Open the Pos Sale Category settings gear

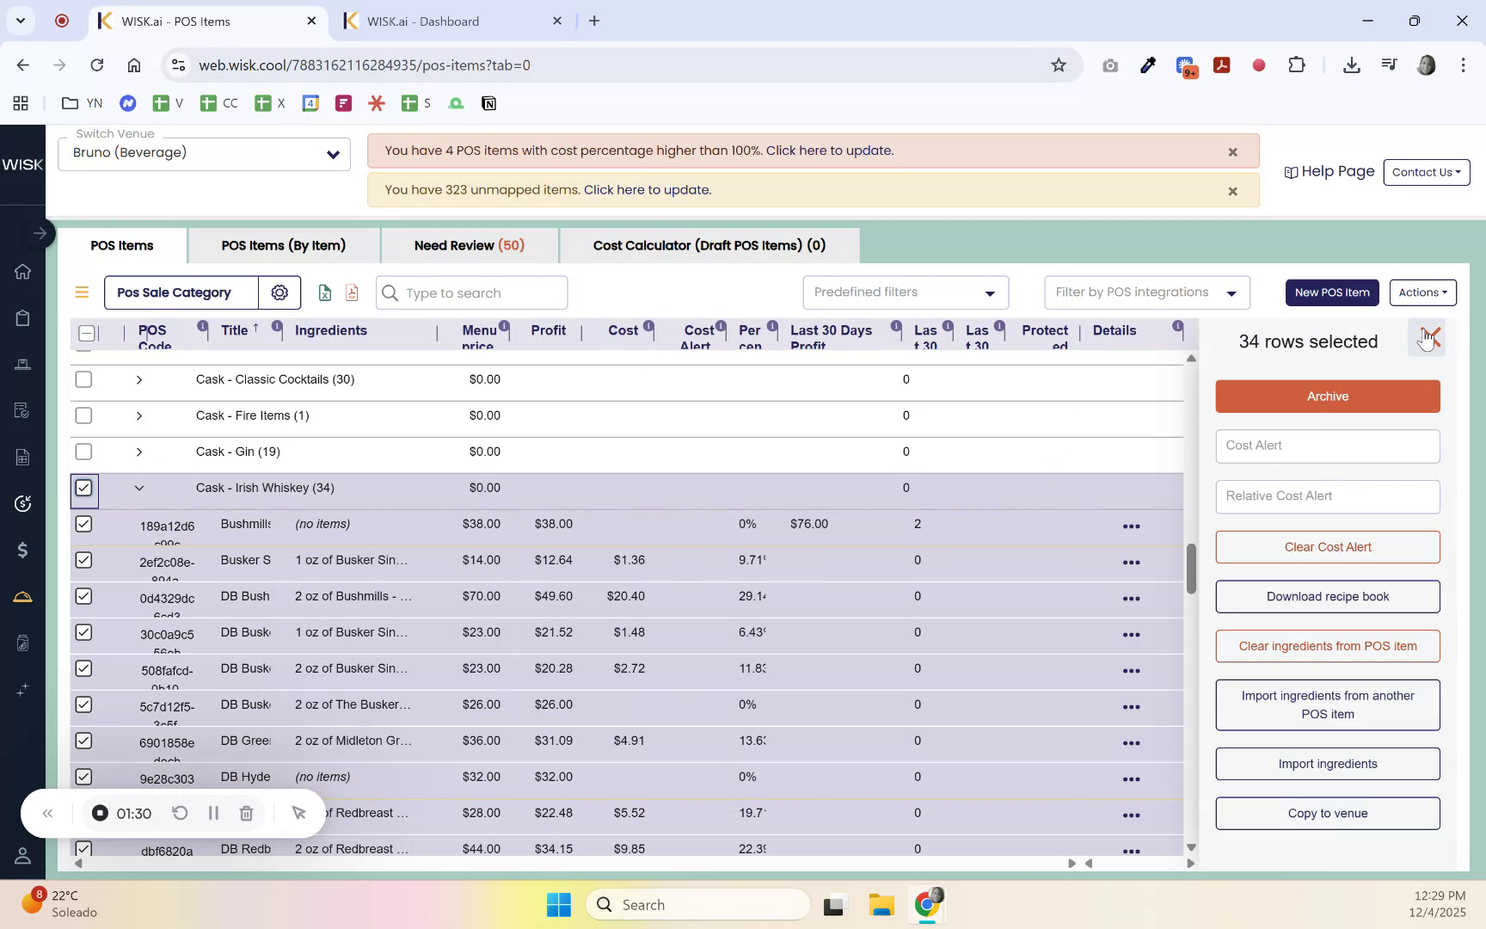[x=279, y=292]
